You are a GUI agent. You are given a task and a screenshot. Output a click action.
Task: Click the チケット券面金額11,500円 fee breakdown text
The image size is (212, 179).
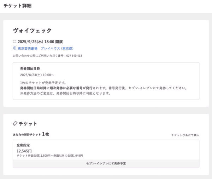(x=49, y=156)
